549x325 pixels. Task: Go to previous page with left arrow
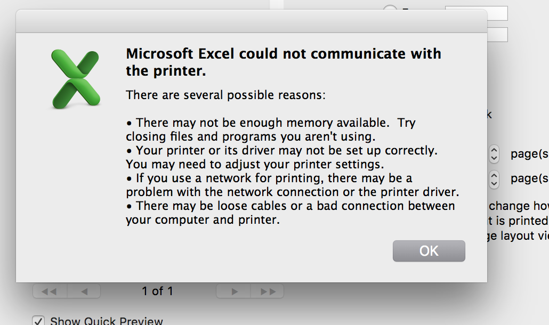coord(83,291)
